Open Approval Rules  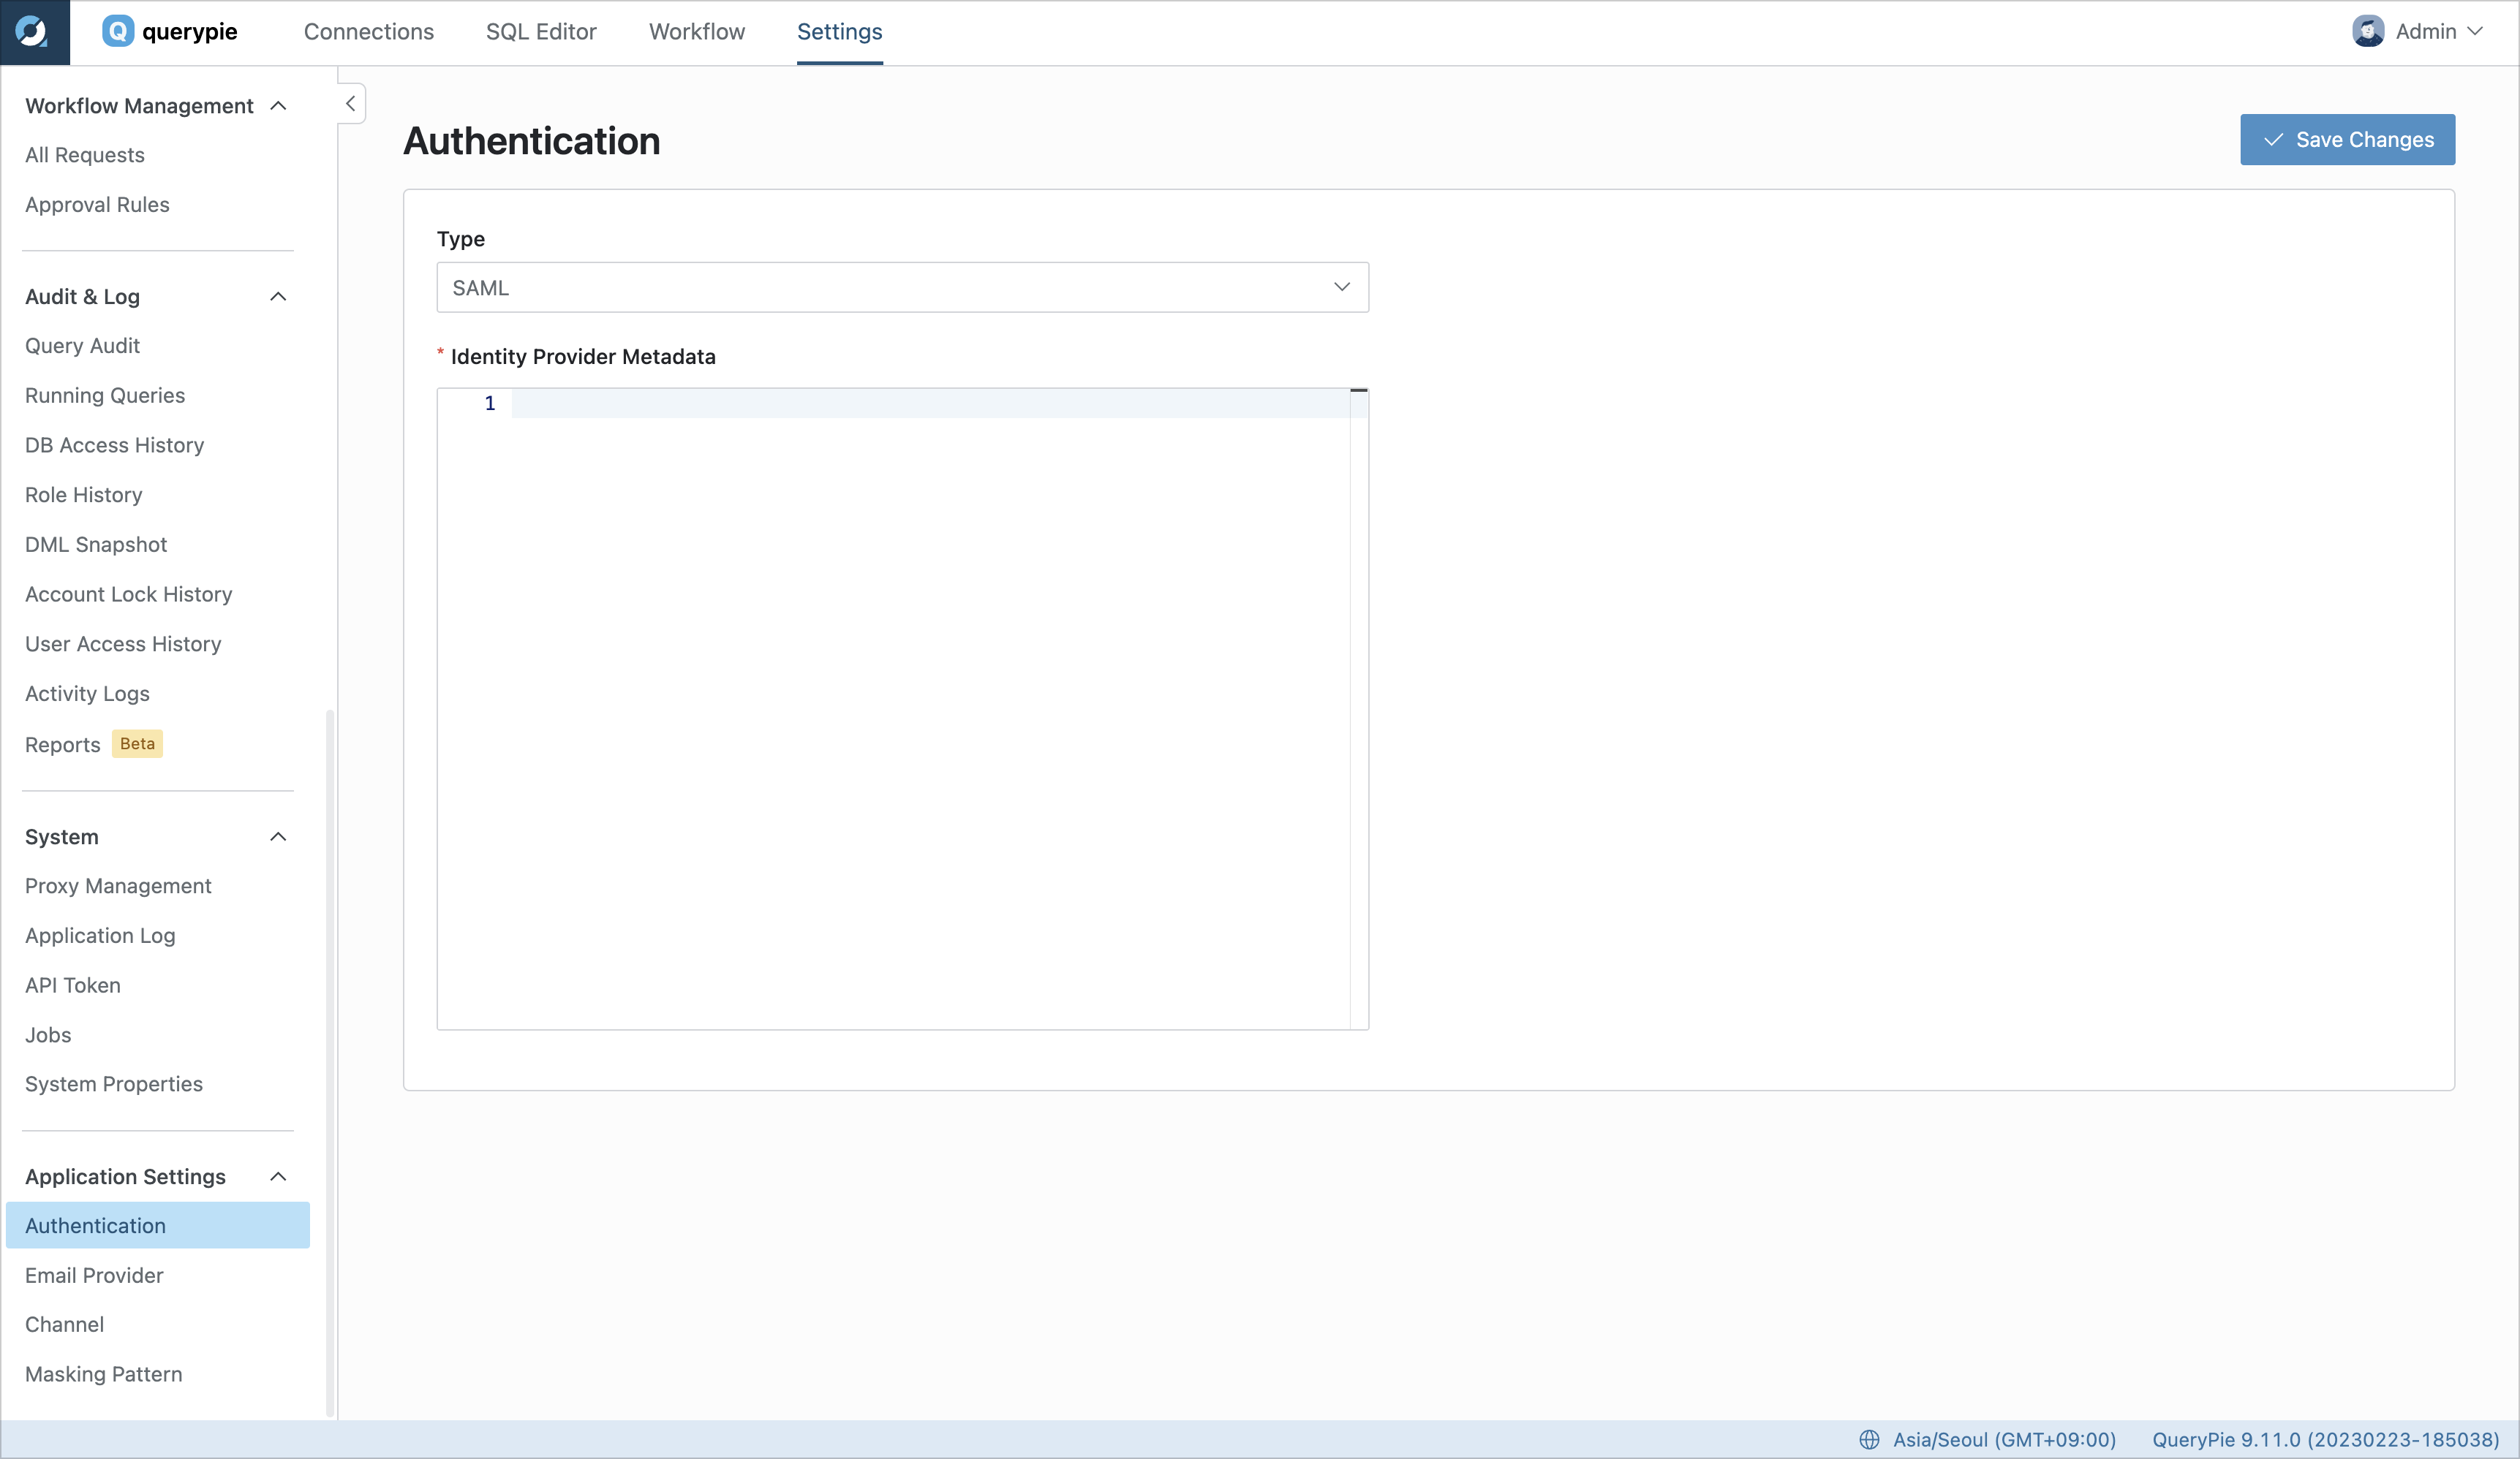point(97,205)
